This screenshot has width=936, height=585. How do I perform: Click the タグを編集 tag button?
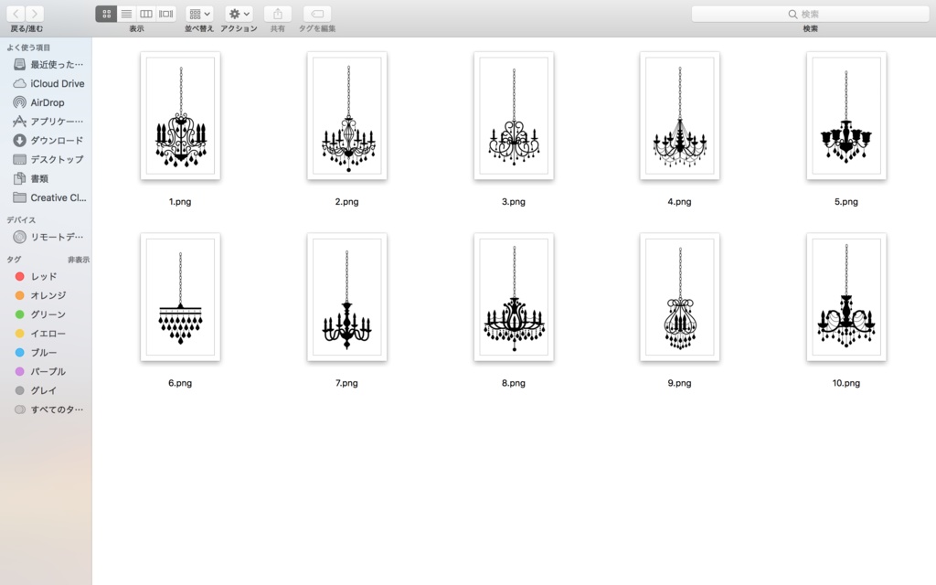click(x=317, y=14)
